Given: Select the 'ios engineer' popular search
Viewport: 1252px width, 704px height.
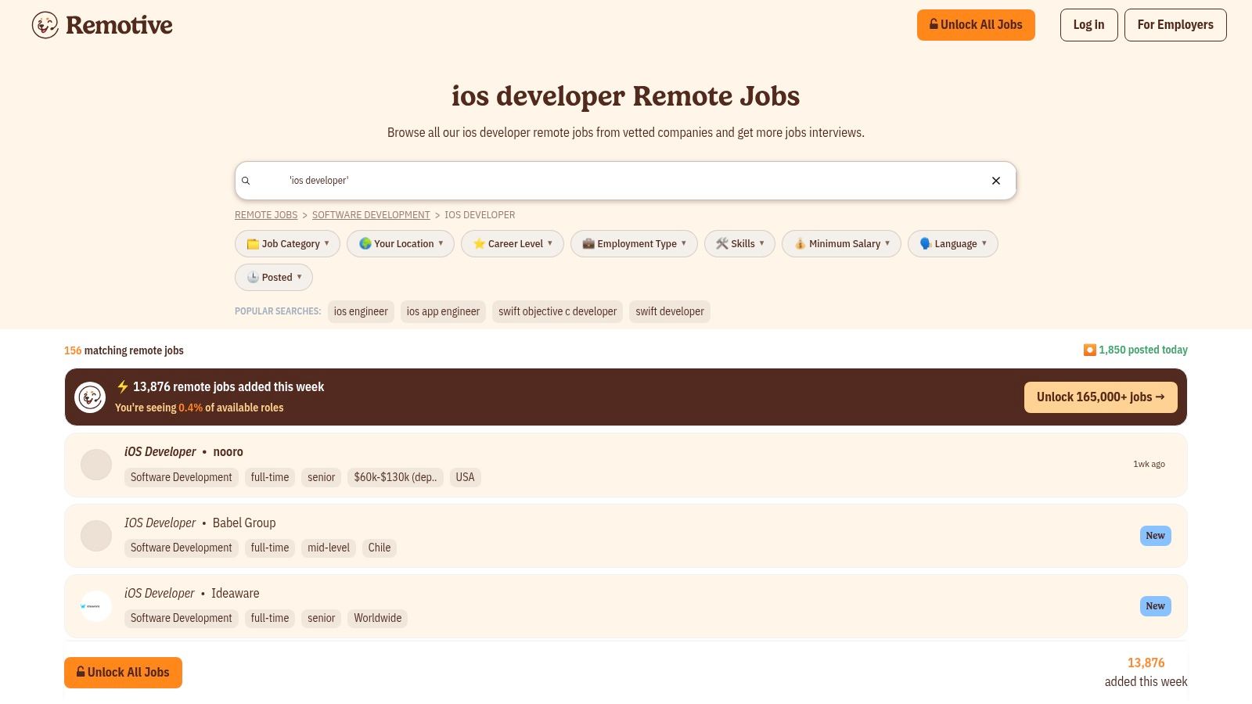Looking at the screenshot, I should (361, 311).
